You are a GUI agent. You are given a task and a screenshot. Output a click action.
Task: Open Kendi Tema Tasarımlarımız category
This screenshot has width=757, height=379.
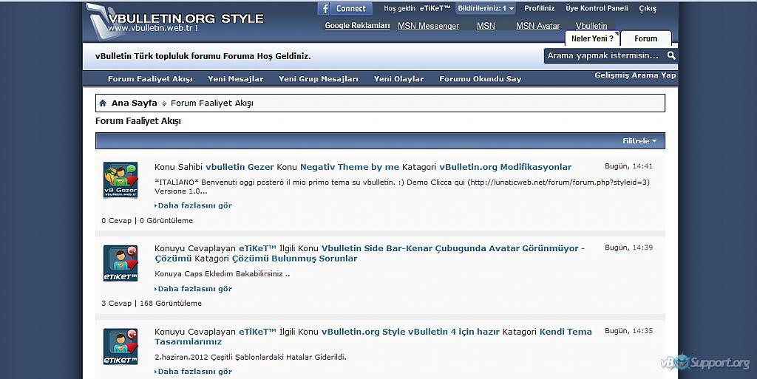point(373,337)
